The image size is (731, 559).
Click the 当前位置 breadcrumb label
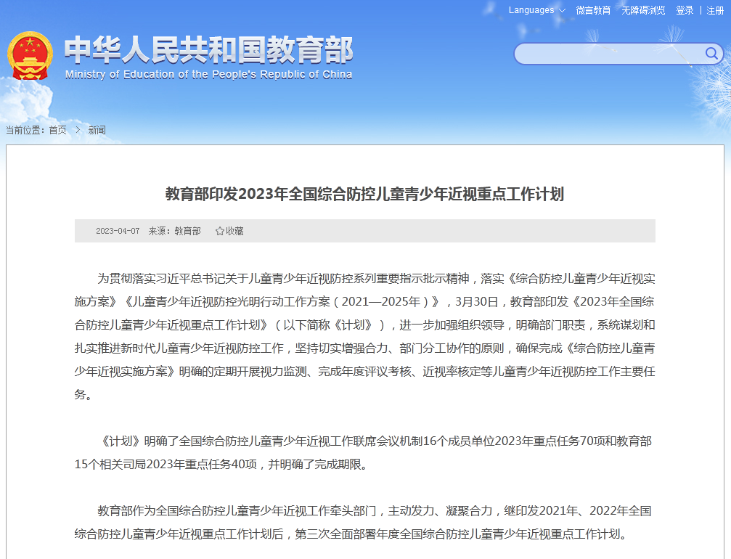click(25, 130)
